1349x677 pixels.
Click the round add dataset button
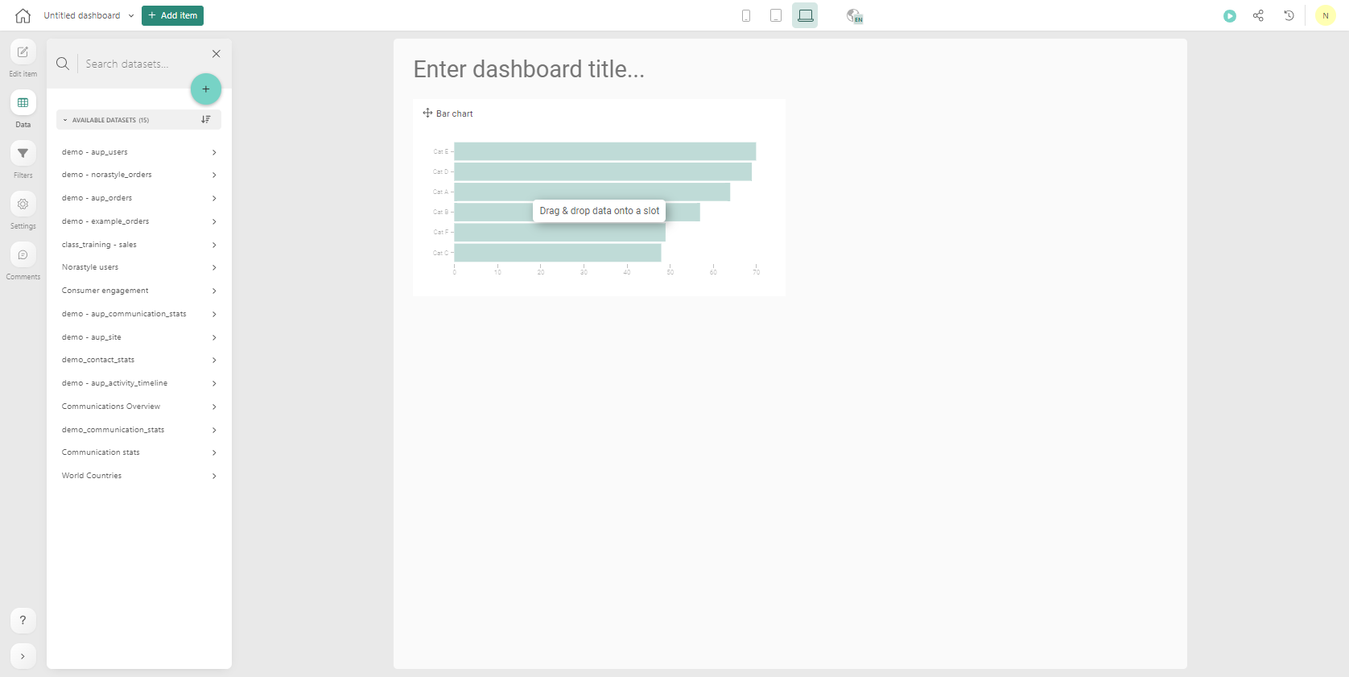pyautogui.click(x=206, y=89)
